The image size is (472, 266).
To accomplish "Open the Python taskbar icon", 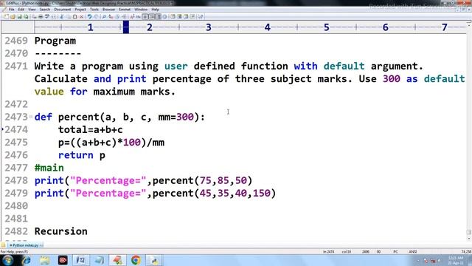I will point(154,260).
